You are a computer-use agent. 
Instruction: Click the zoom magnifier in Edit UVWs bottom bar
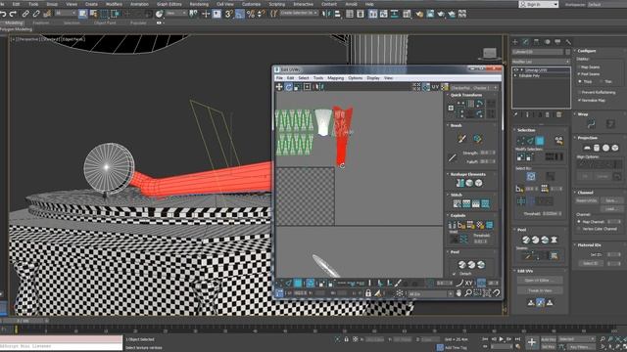[x=468, y=293]
